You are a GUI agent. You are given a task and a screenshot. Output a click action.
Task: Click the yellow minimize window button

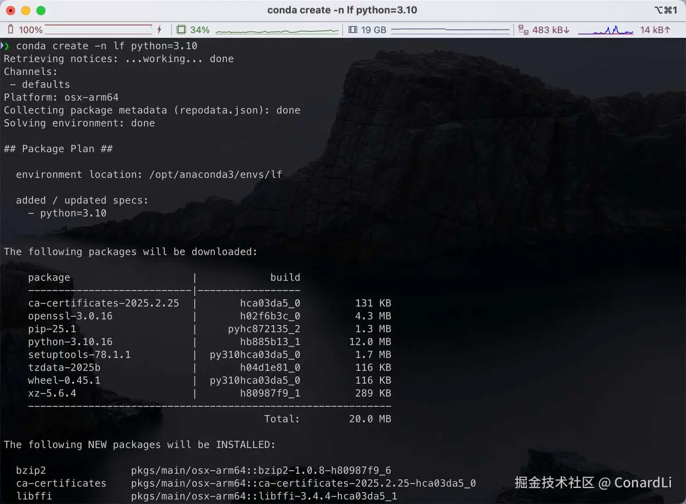(x=26, y=10)
